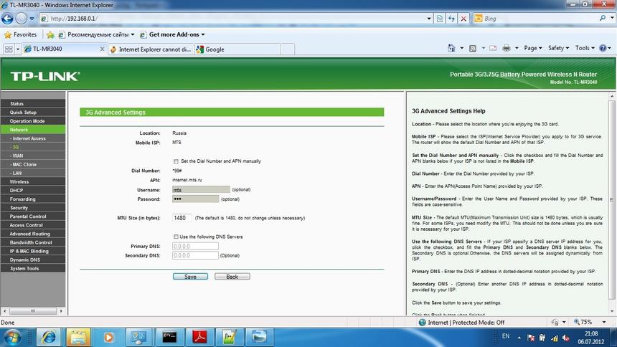Open the Tools dropdown menu

click(585, 49)
